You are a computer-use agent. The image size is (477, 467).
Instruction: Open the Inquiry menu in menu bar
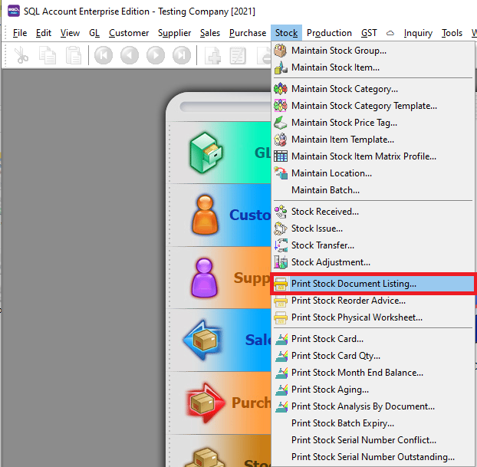418,33
